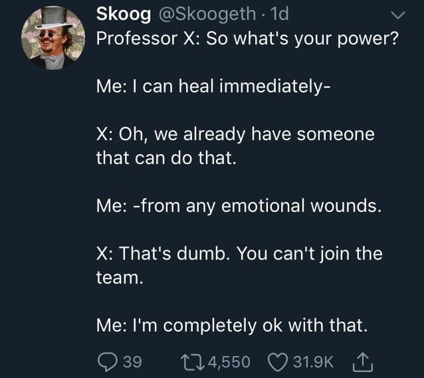424x378 pixels.
Task: Click the 1d timestamp
Action: pyautogui.click(x=280, y=14)
